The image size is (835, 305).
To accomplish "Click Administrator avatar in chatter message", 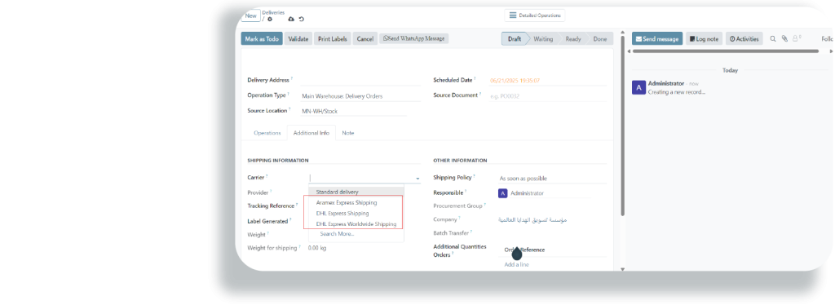I will 638,87.
